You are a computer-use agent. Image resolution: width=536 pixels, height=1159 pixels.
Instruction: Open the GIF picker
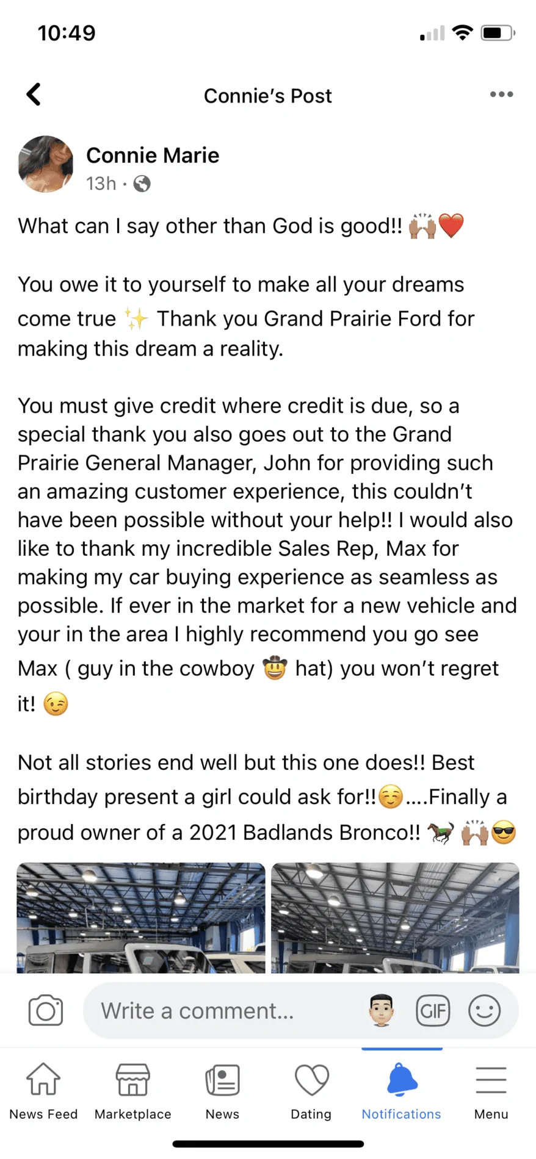[433, 1011]
